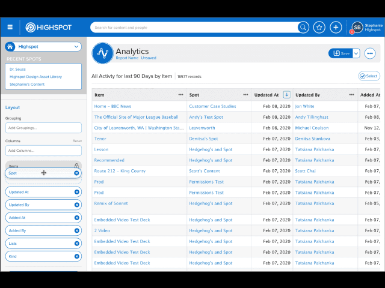Image resolution: width=385 pixels, height=288 pixels.
Task: Click the Add Groupings field
Action: [43, 128]
